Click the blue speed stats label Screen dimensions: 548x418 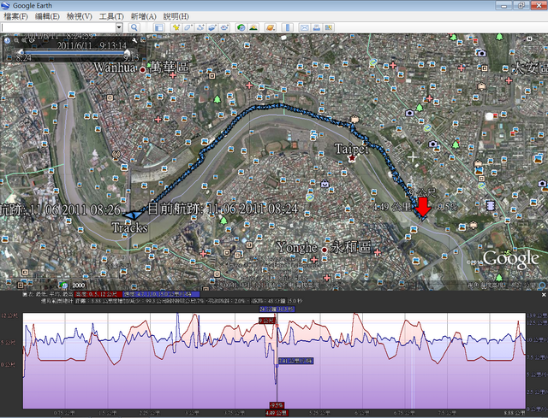point(161,294)
